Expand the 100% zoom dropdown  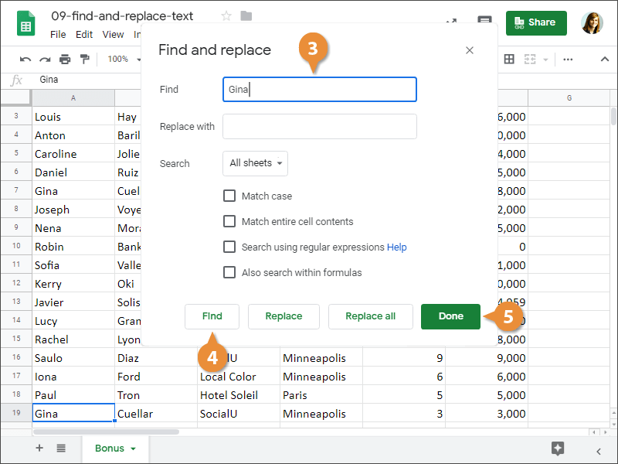point(122,60)
